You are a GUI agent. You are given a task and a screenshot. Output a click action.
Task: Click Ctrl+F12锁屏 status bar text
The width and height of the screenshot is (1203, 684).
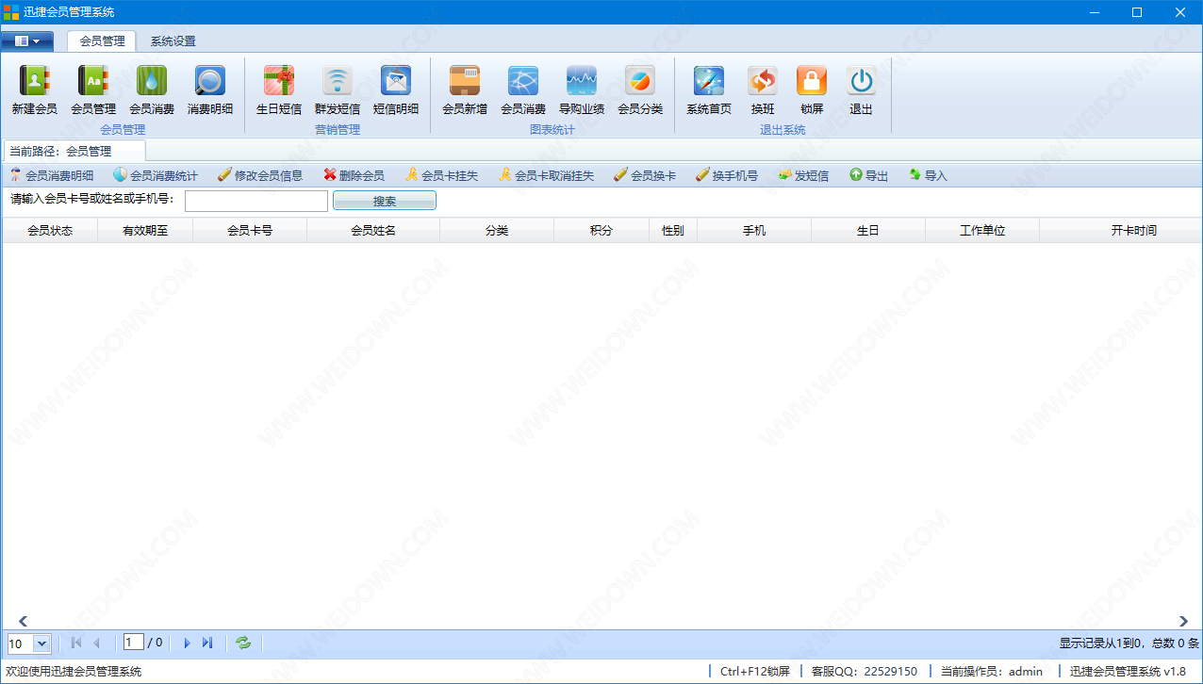[754, 672]
